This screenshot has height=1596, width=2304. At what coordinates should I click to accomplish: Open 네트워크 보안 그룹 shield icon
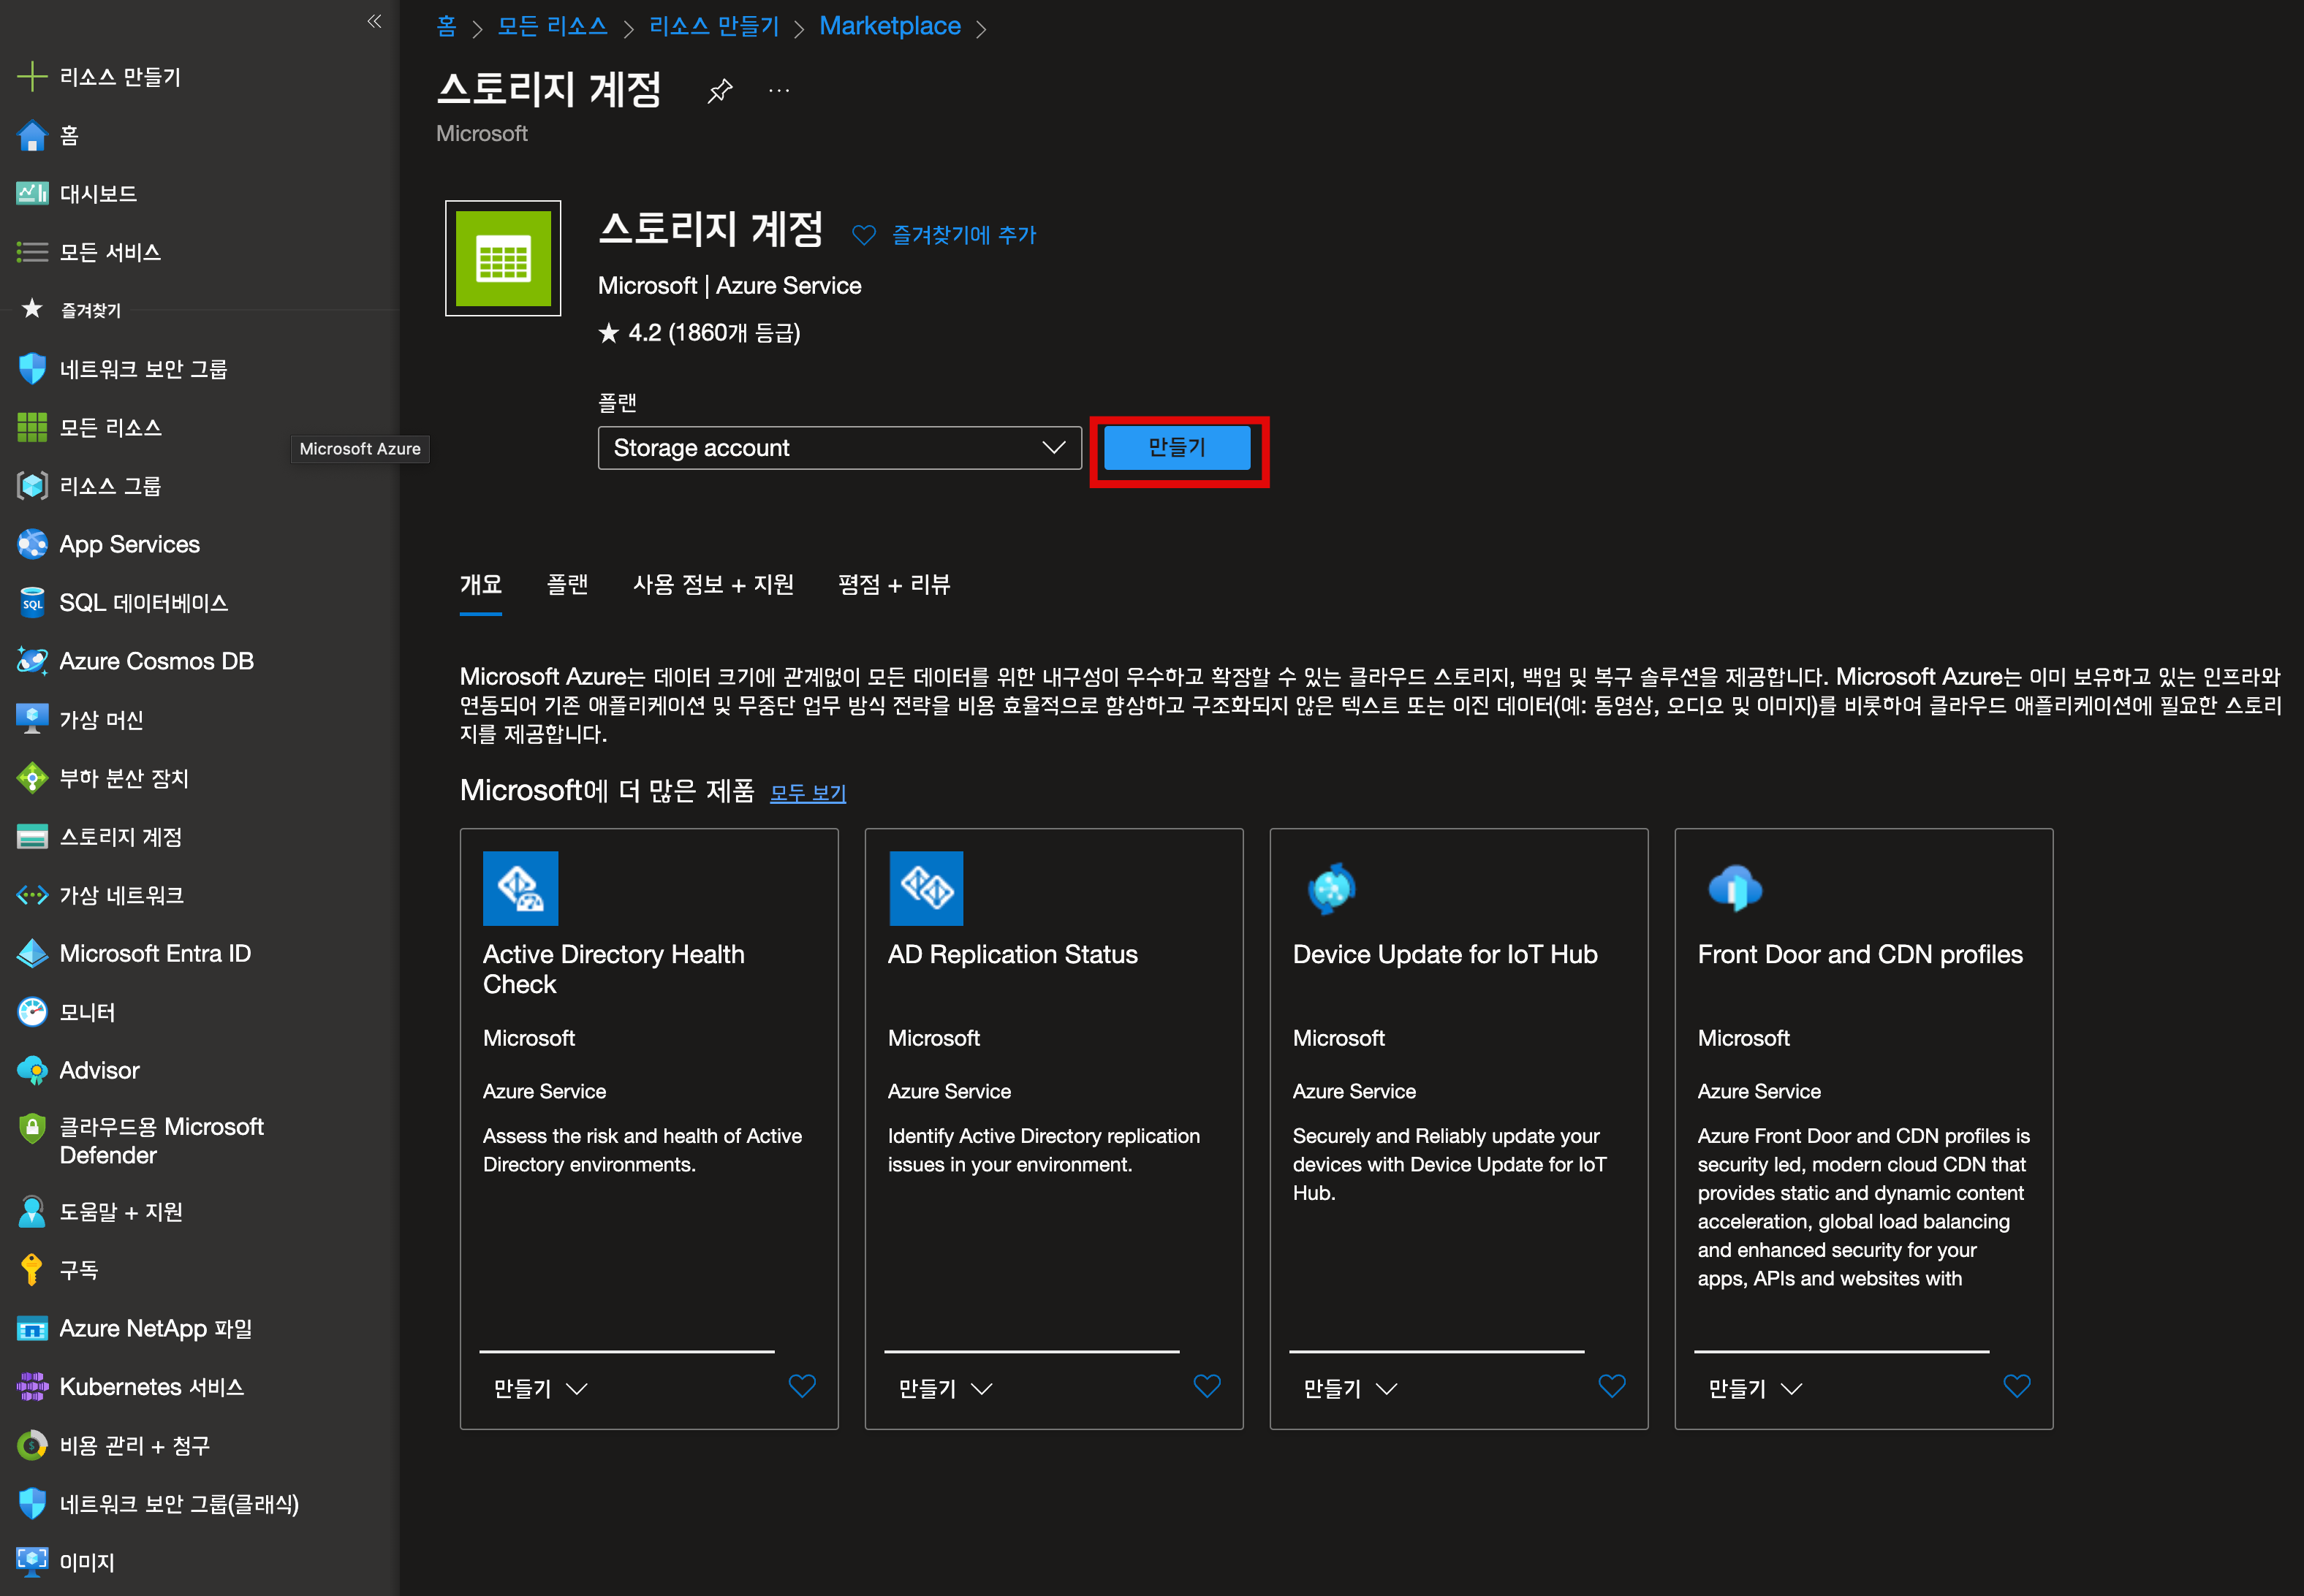click(32, 369)
